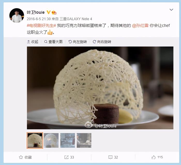Screen dimensions: 181x165
Task: Repost using the share icon showing 33
Action: click(69, 157)
